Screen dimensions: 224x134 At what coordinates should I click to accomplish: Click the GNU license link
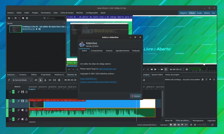tap(98, 82)
